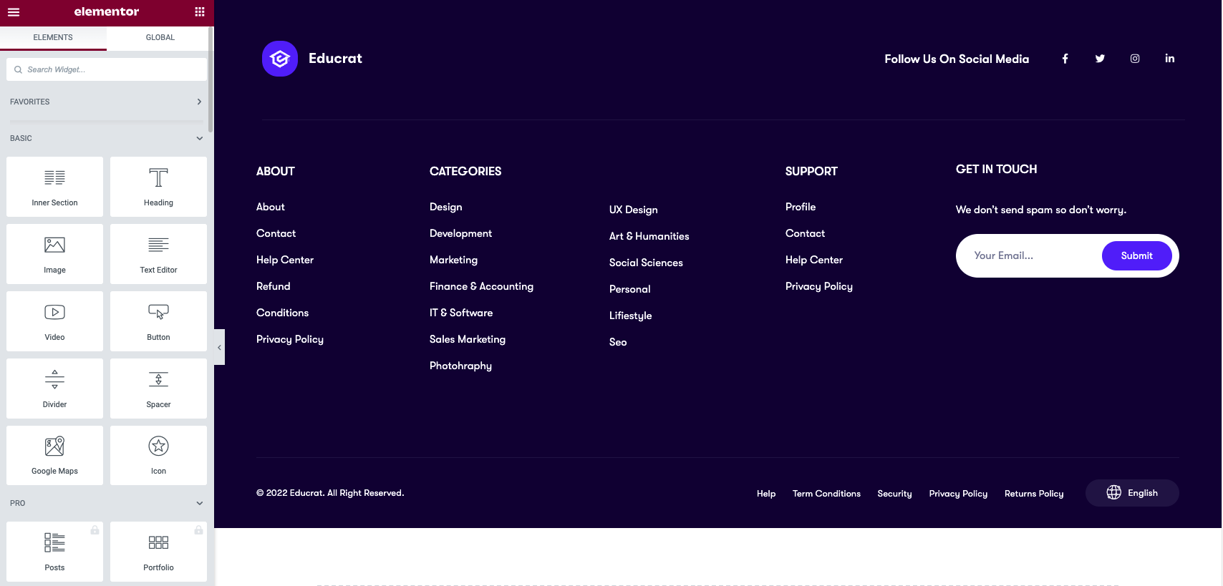Collapse the Elementor side panel

[219, 347]
